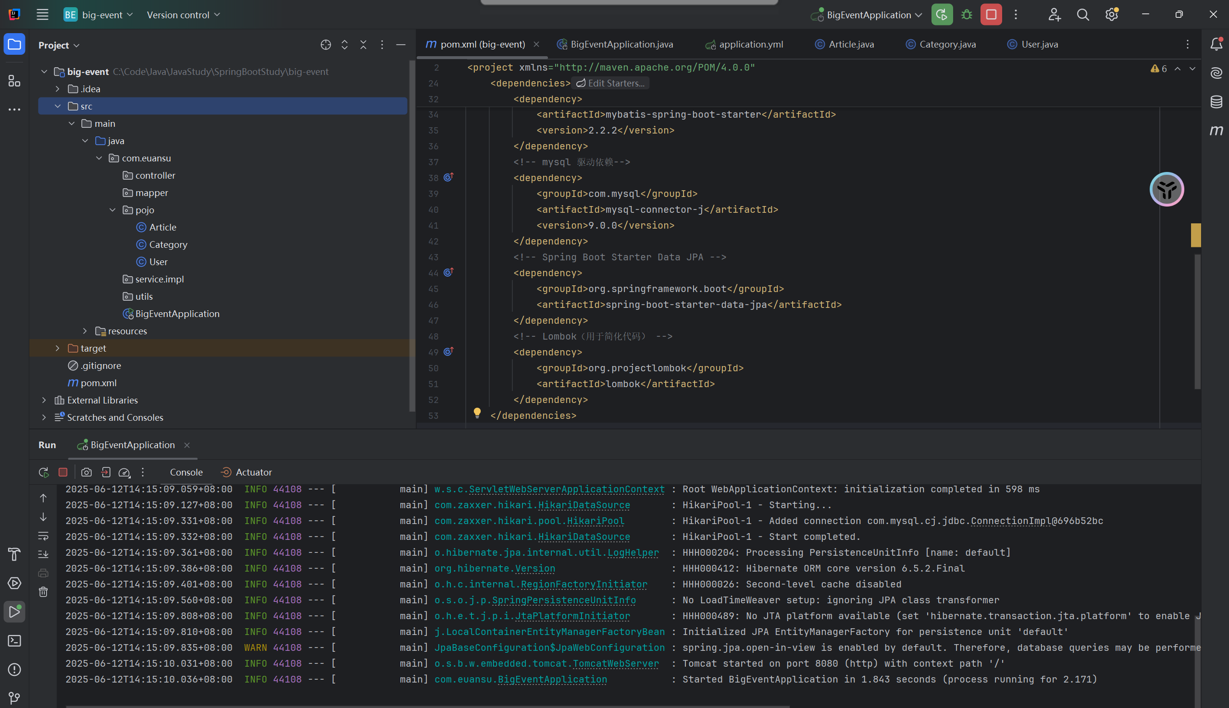Click the Clear All trash icon in console
Screen dimensions: 1229x708
pyautogui.click(x=43, y=591)
